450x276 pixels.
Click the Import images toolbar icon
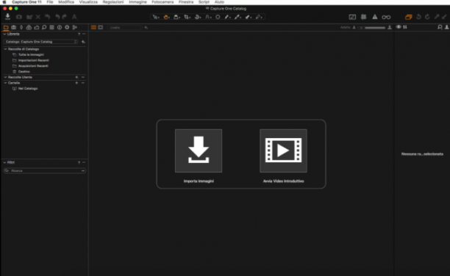(8, 17)
